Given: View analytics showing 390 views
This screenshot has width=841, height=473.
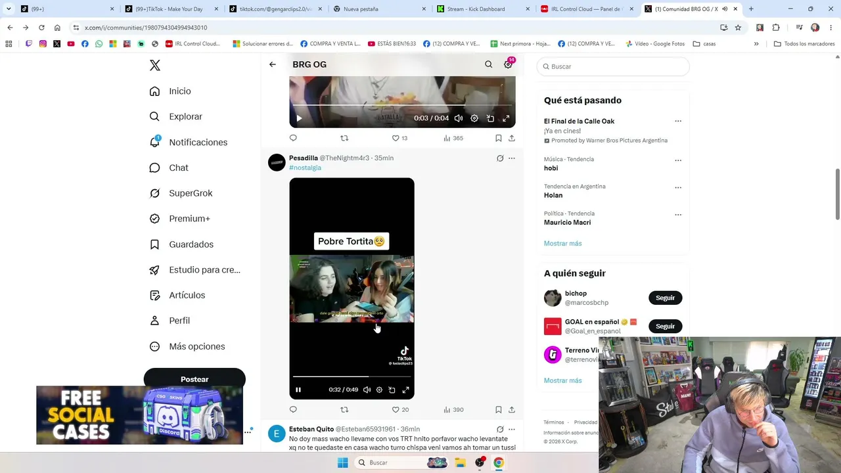Looking at the screenshot, I should [453, 409].
